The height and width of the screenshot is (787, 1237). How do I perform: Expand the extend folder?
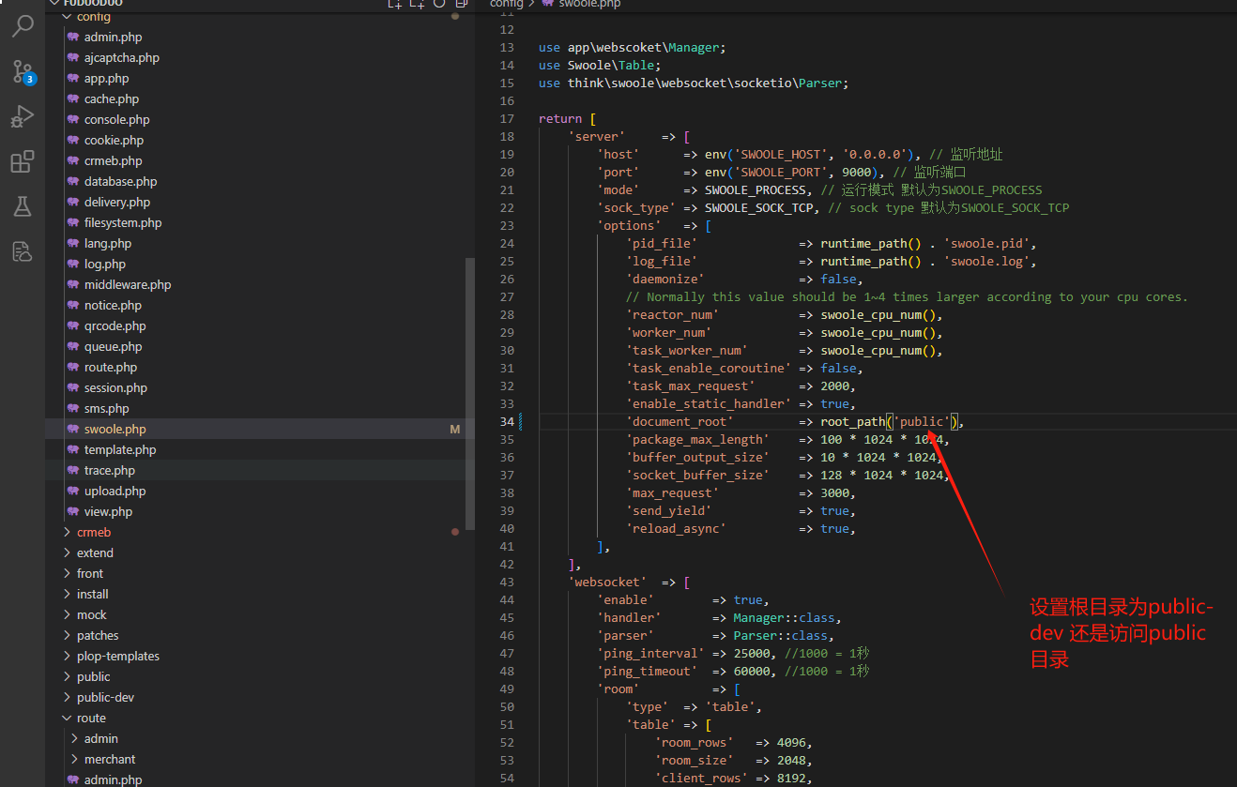click(x=95, y=552)
